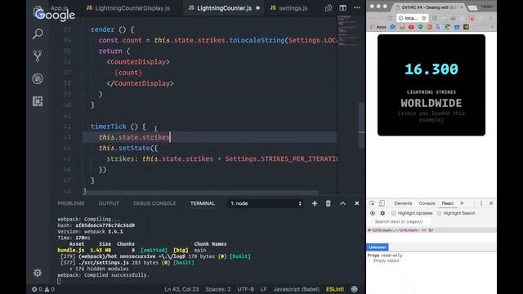This screenshot has height=294, width=523.
Task: Click the 'timerTick () {' code line
Action: tap(118, 127)
